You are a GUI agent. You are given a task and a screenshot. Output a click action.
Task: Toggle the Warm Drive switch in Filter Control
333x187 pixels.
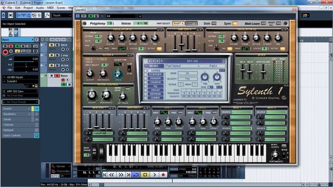[127, 89]
